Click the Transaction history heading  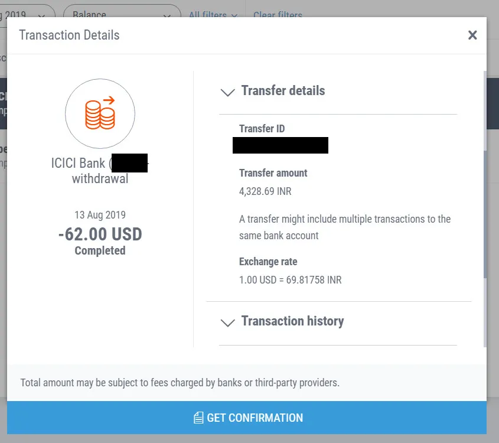pos(292,321)
